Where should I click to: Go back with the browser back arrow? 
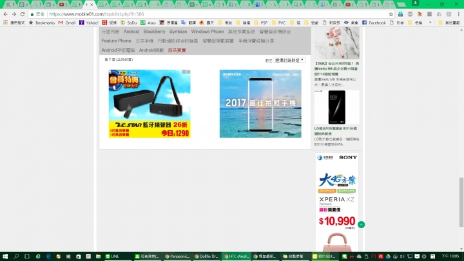click(6, 14)
